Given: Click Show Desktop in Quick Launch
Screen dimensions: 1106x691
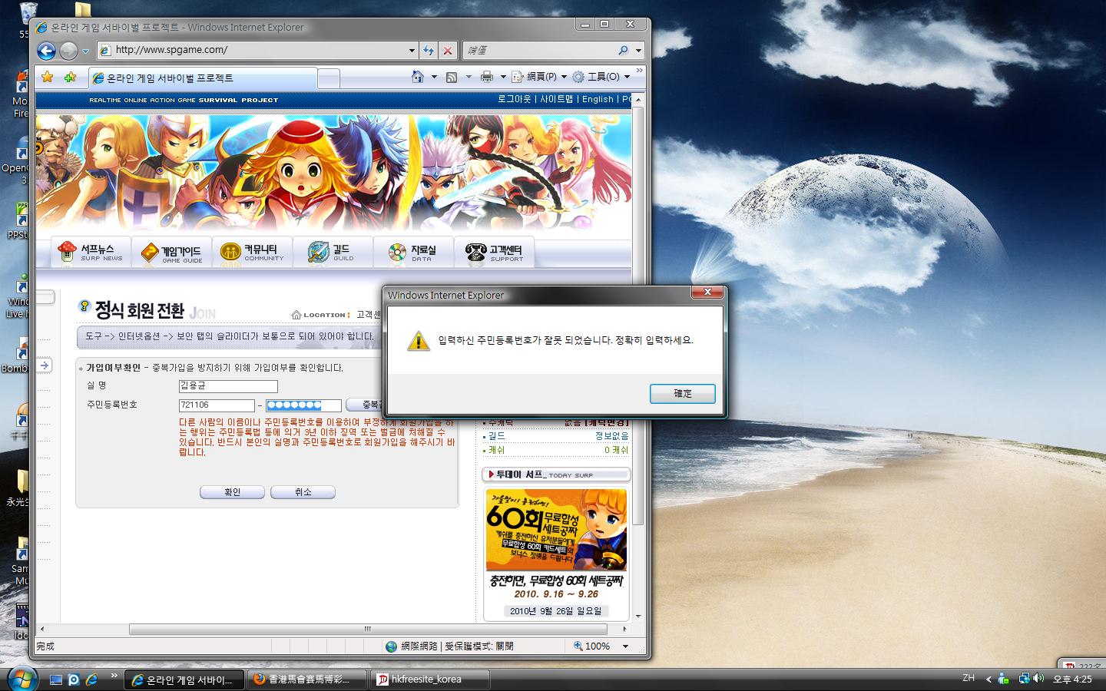Looking at the screenshot, I should coord(55,679).
